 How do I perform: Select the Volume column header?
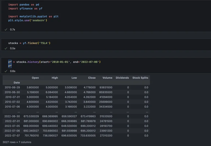107,78
